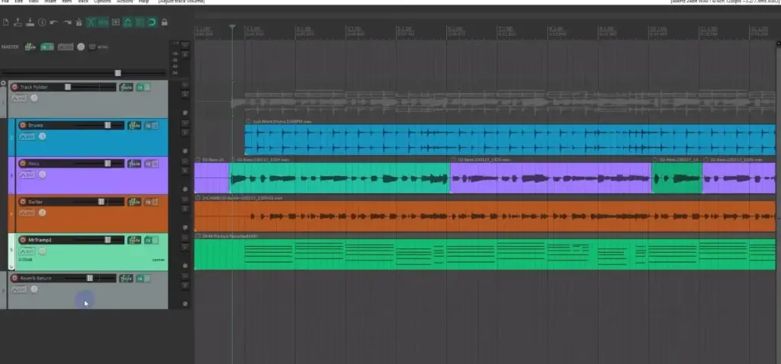The height and width of the screenshot is (364, 781).
Task: Click the MrTramp2 0.00dB volume readout
Action: tap(25, 260)
